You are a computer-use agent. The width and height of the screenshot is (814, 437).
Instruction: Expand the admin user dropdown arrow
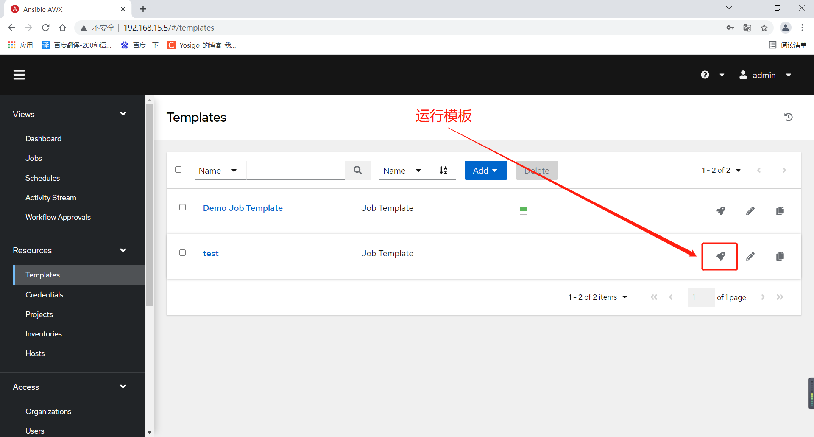click(789, 75)
